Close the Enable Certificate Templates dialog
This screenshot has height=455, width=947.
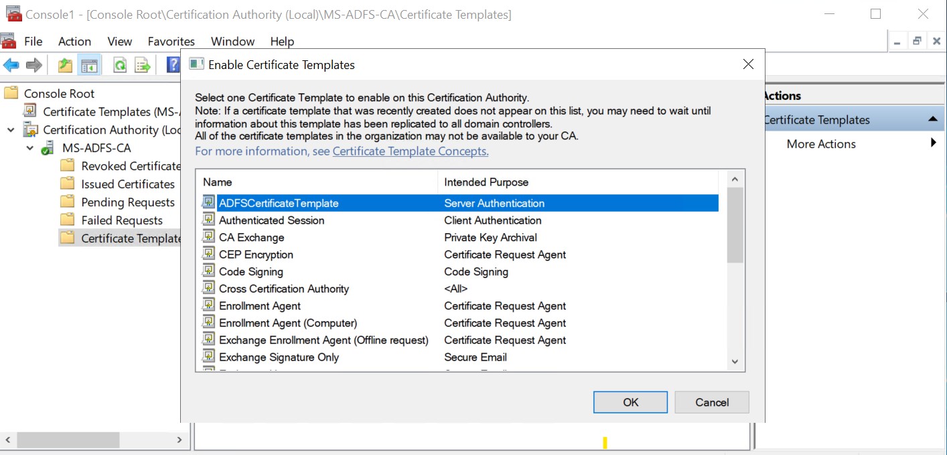tap(748, 64)
